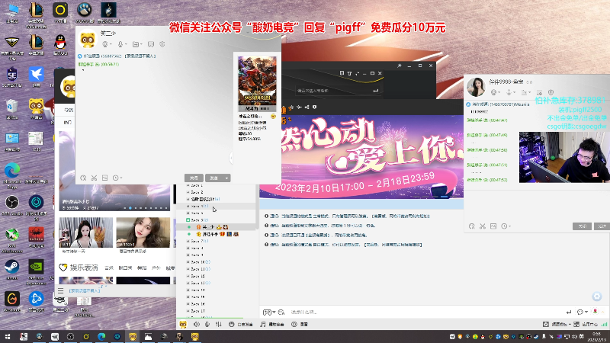Open the Windows Start menu

(8, 336)
